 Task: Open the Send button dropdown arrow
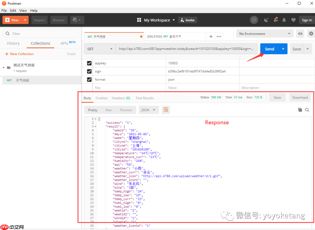coord(283,49)
